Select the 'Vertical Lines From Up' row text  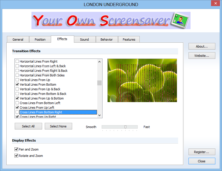(x=35, y=80)
